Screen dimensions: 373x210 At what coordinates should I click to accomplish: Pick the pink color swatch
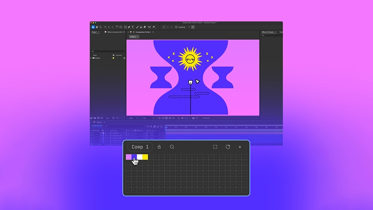pos(128,157)
